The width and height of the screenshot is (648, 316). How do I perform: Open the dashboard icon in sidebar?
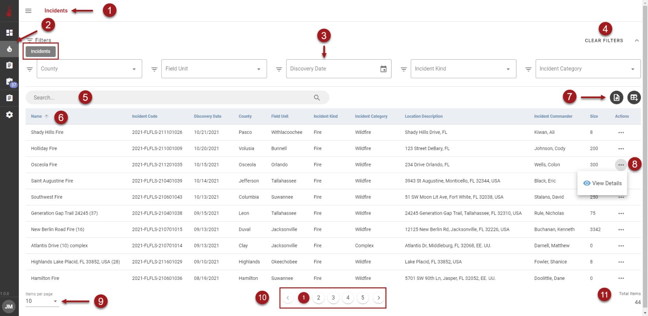tap(9, 33)
